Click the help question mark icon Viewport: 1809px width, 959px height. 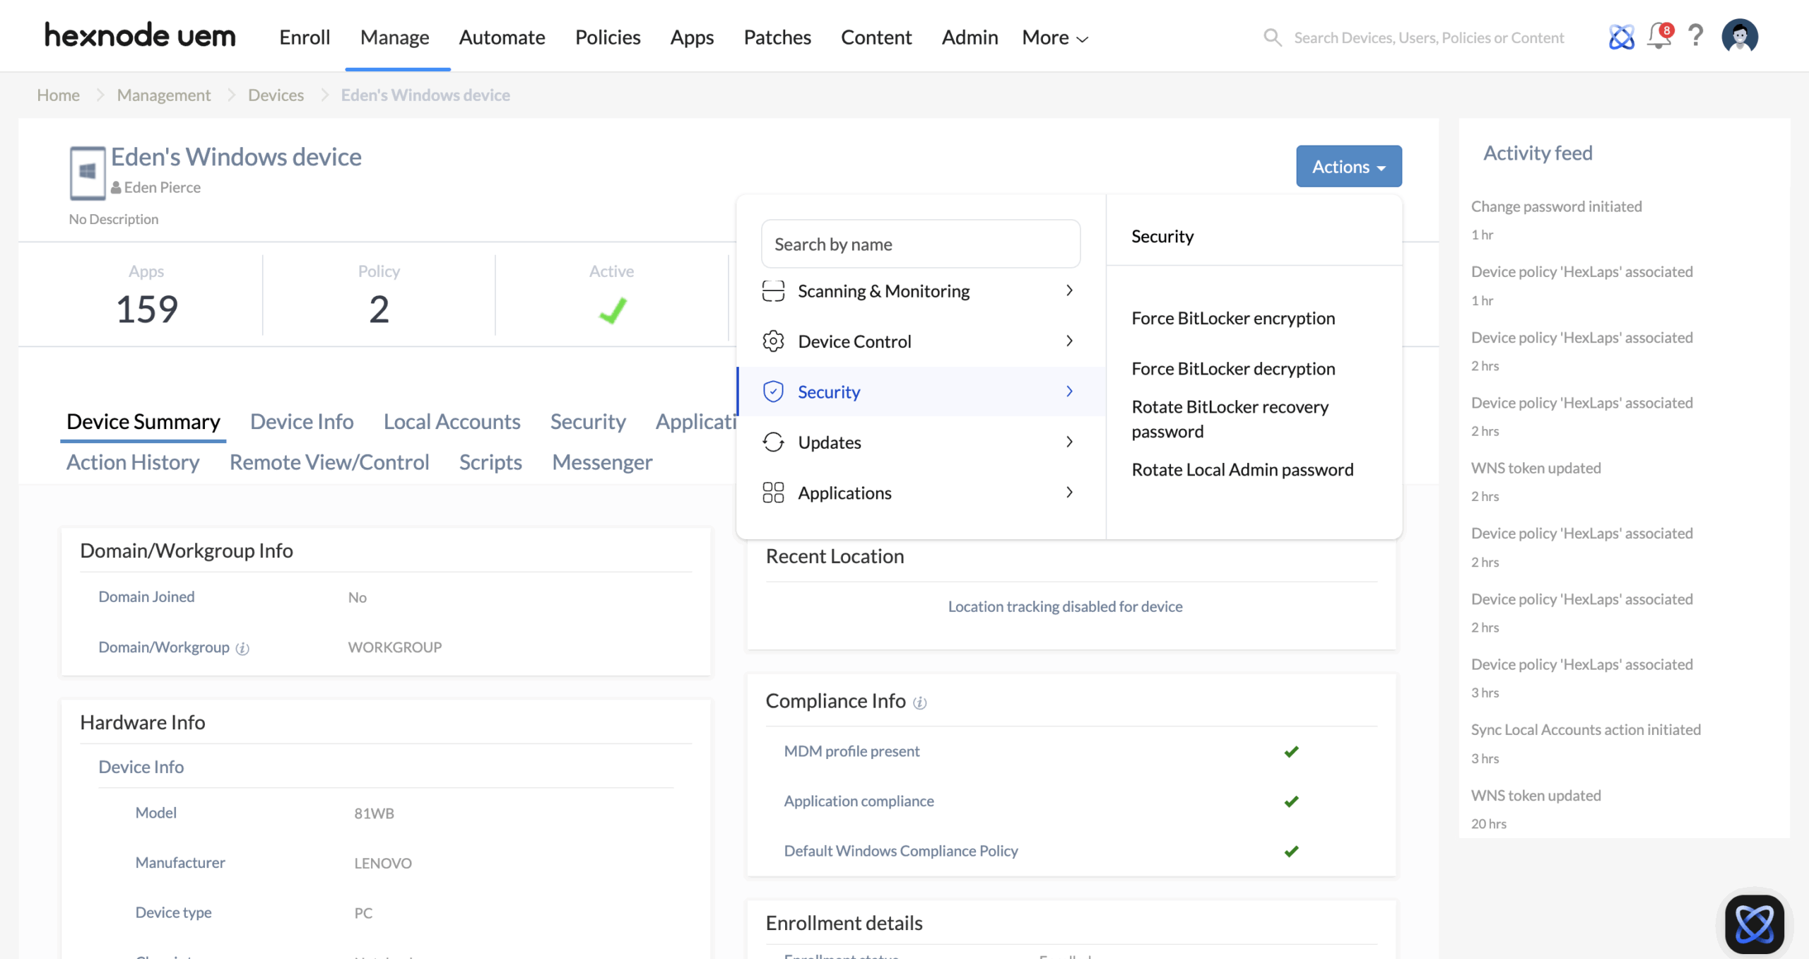coord(1696,36)
